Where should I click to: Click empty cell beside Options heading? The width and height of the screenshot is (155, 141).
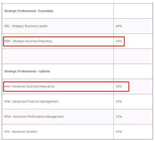tap(133, 71)
